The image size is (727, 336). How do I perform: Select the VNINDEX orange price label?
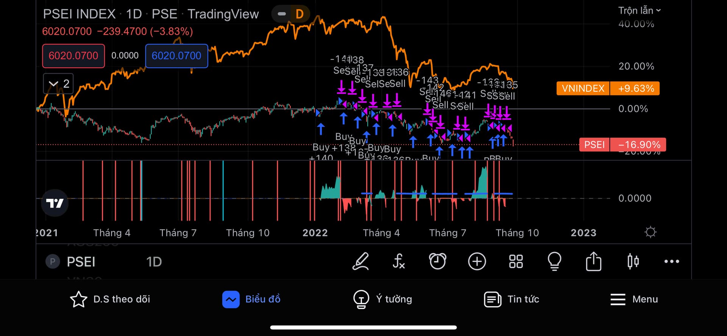click(608, 89)
